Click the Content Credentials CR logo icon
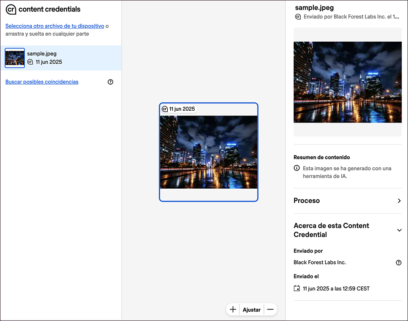Image resolution: width=408 pixels, height=321 pixels. tap(11, 9)
